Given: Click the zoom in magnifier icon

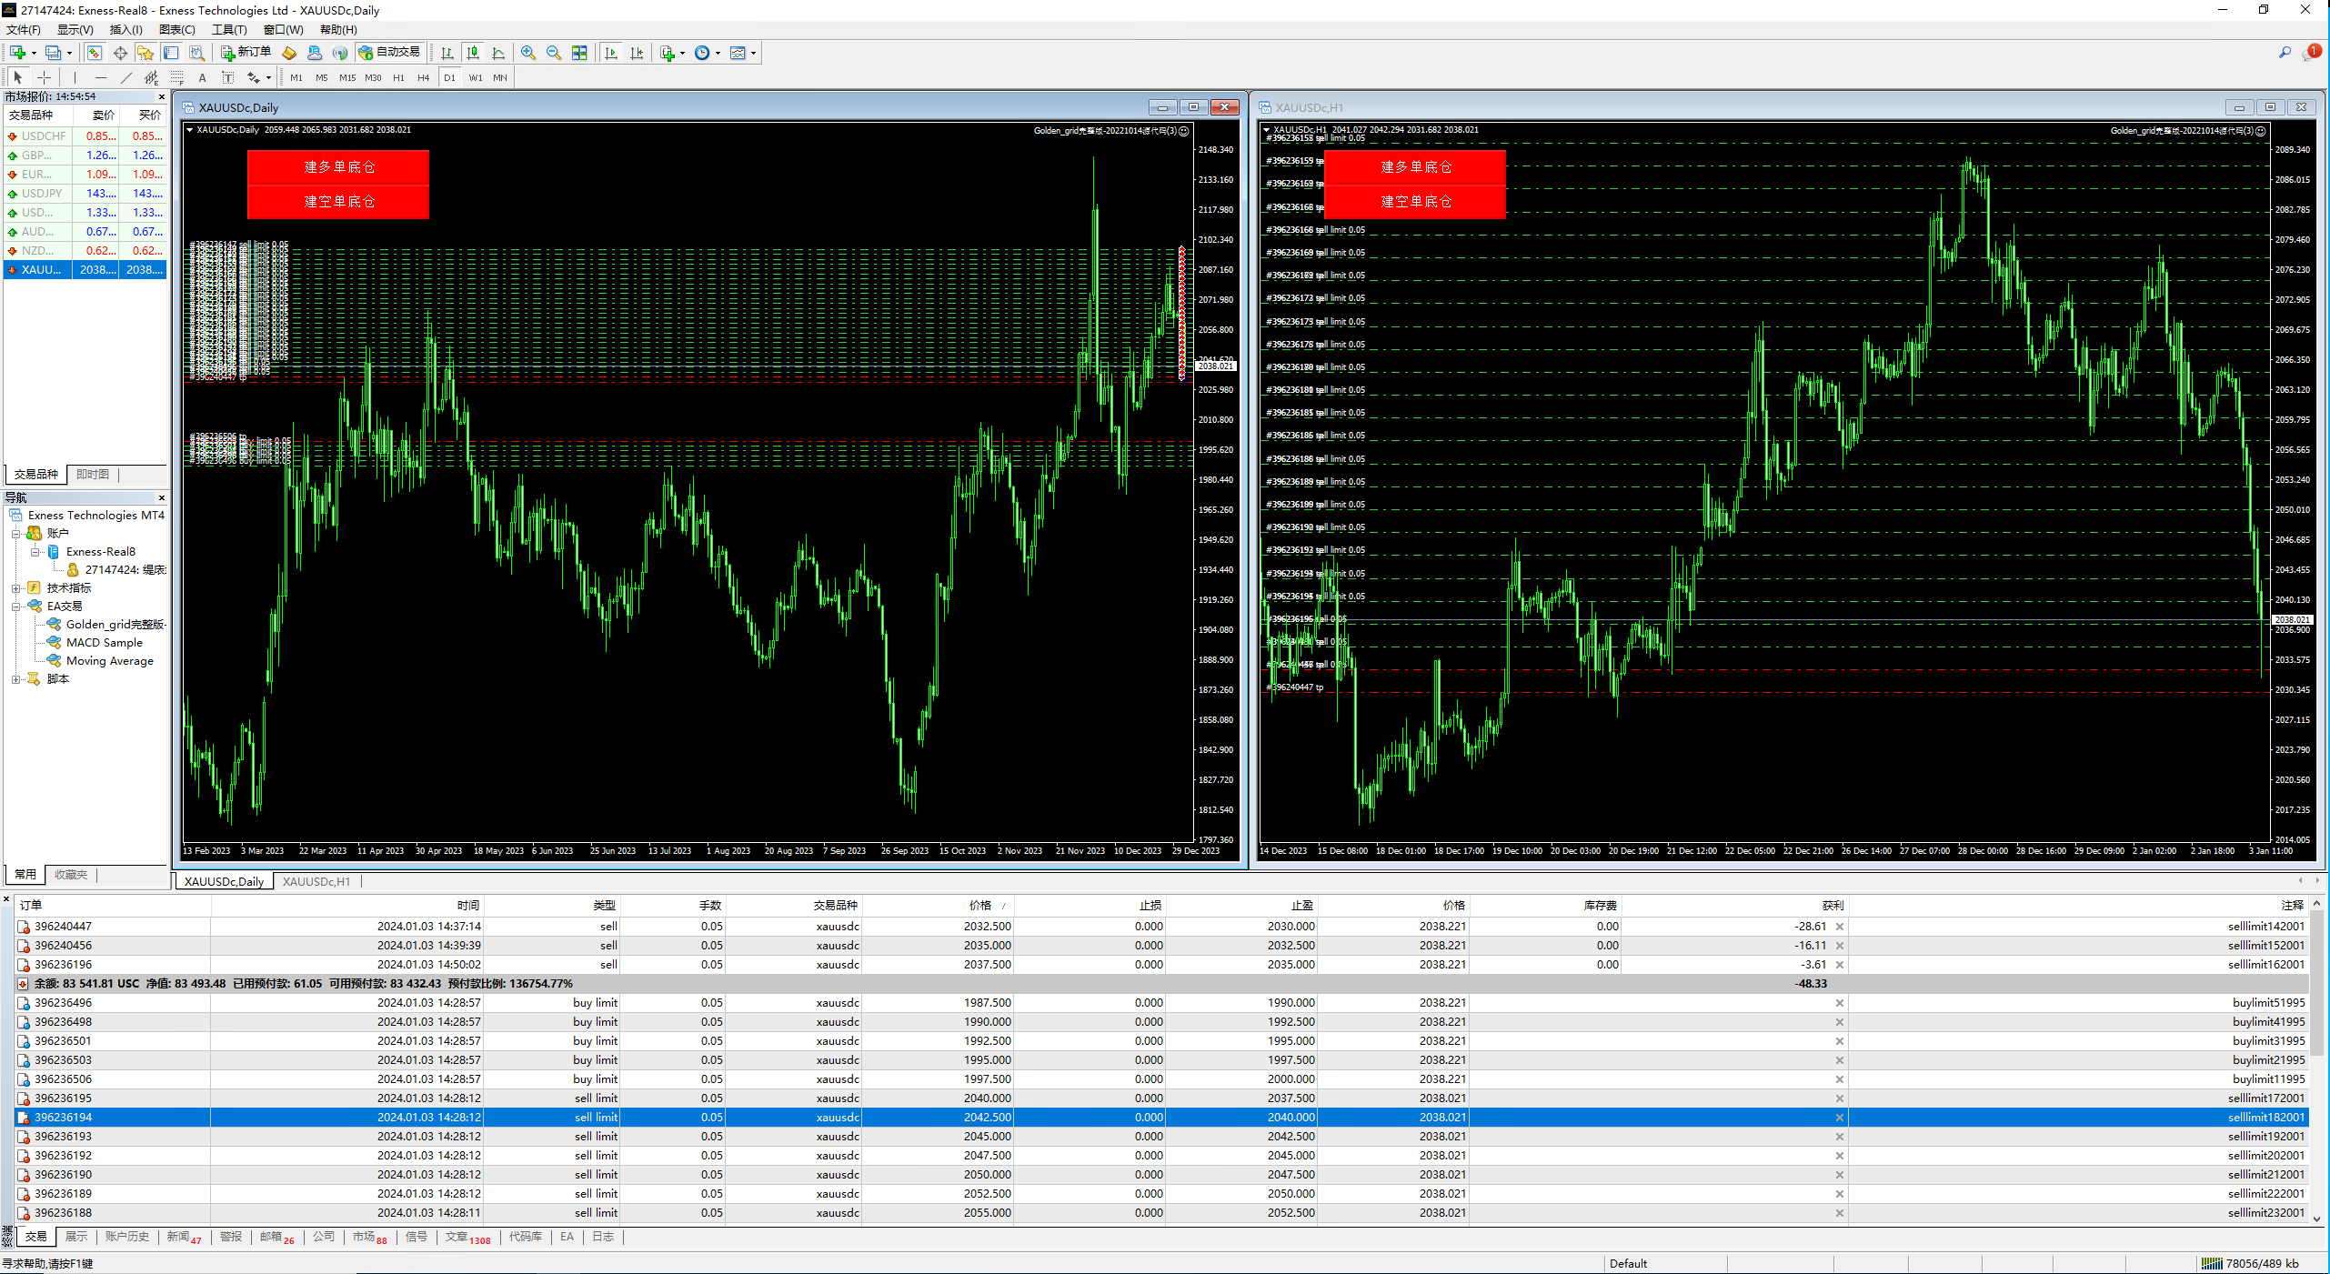Looking at the screenshot, I should click(527, 53).
